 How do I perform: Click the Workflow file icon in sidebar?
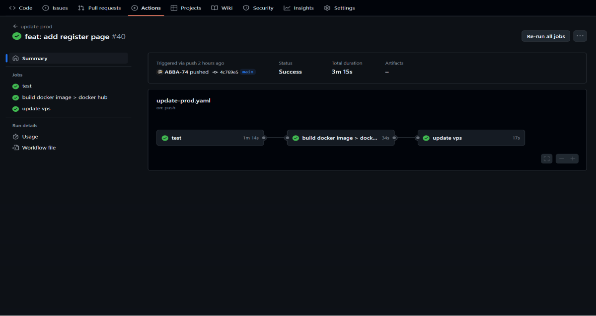pyautogui.click(x=15, y=148)
